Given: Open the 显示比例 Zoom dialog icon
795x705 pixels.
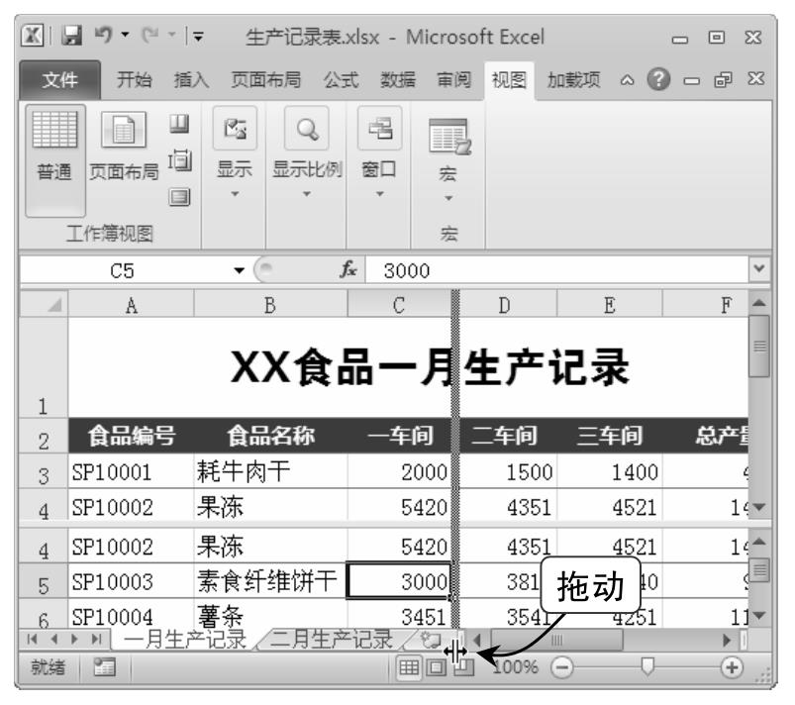Looking at the screenshot, I should tap(307, 129).
